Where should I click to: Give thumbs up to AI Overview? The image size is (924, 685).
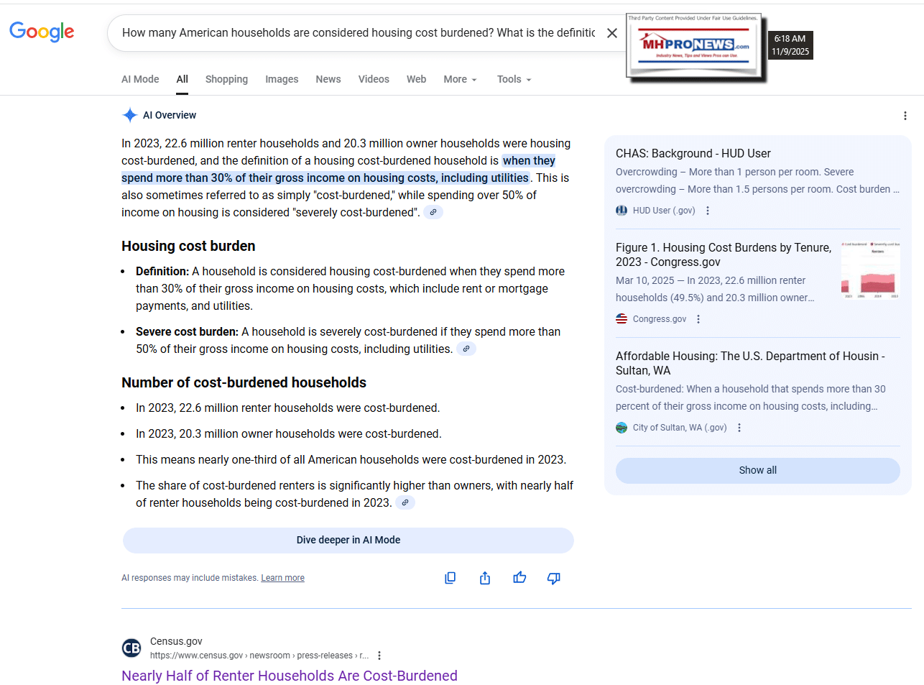[519, 578]
